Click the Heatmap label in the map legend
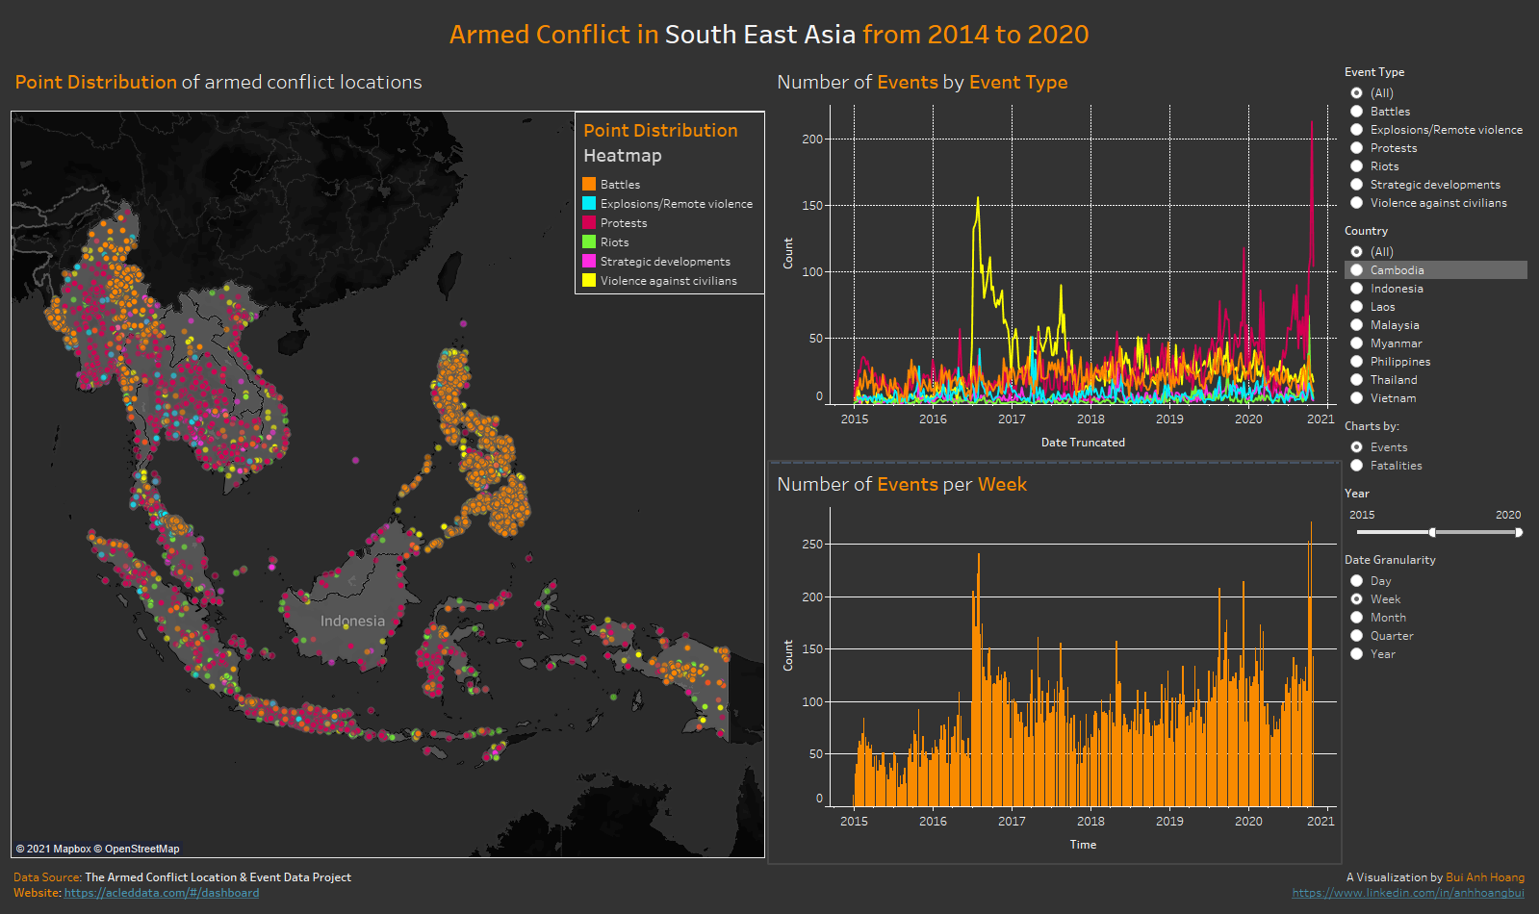 (x=622, y=156)
